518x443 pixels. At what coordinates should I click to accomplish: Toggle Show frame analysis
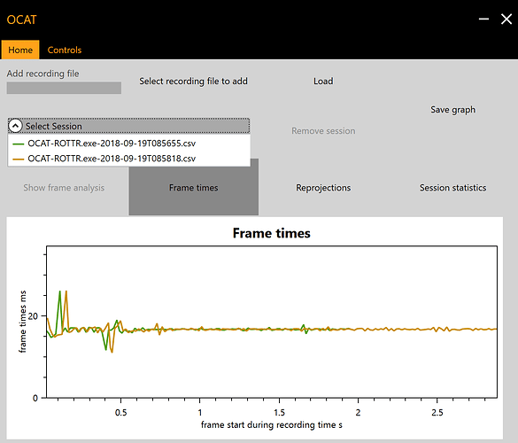[x=64, y=188]
